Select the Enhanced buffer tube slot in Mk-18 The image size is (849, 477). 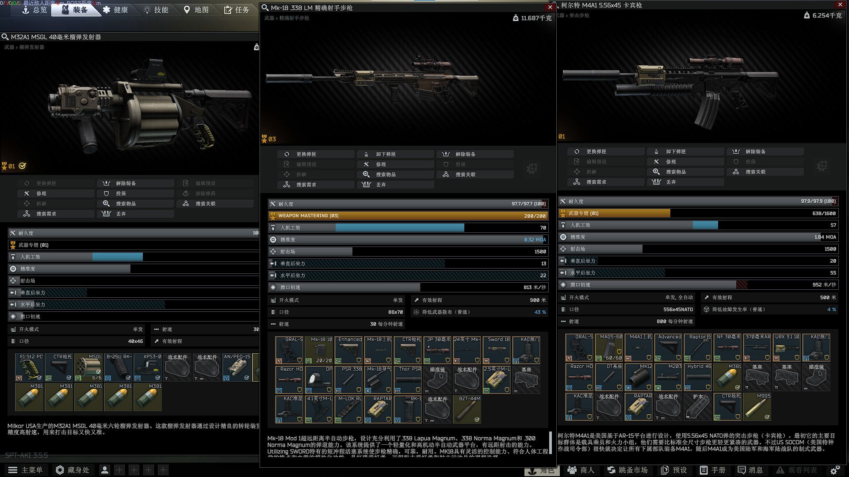[348, 350]
